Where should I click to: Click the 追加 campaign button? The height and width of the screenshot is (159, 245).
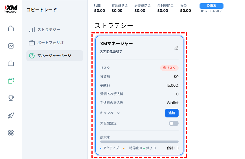click(172, 113)
